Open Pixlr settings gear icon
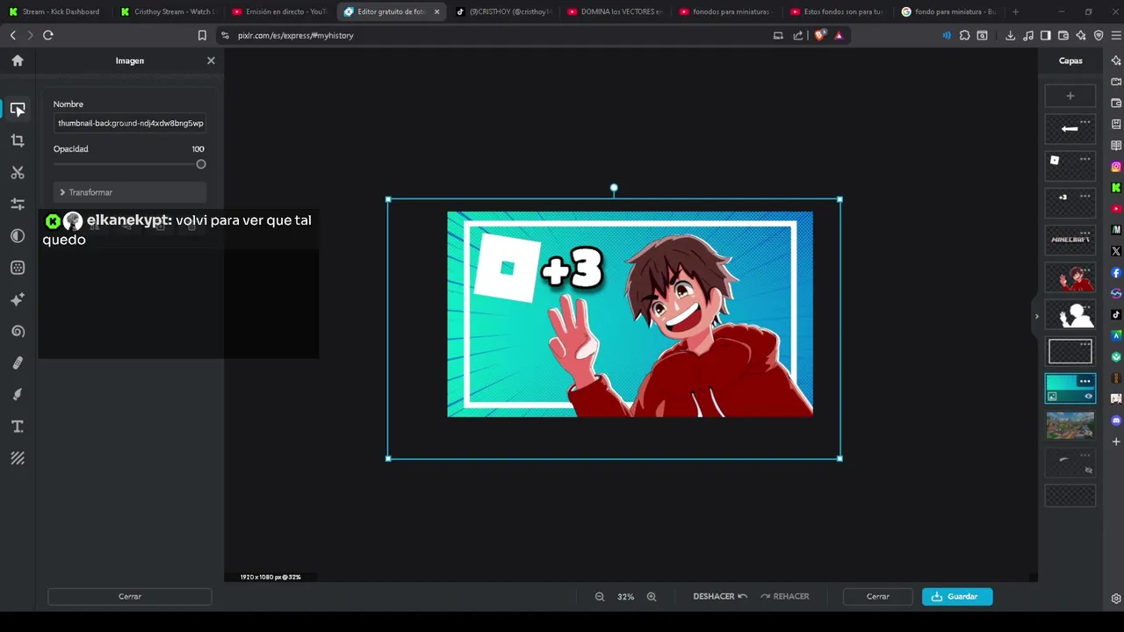The image size is (1124, 632). pyautogui.click(x=1116, y=599)
